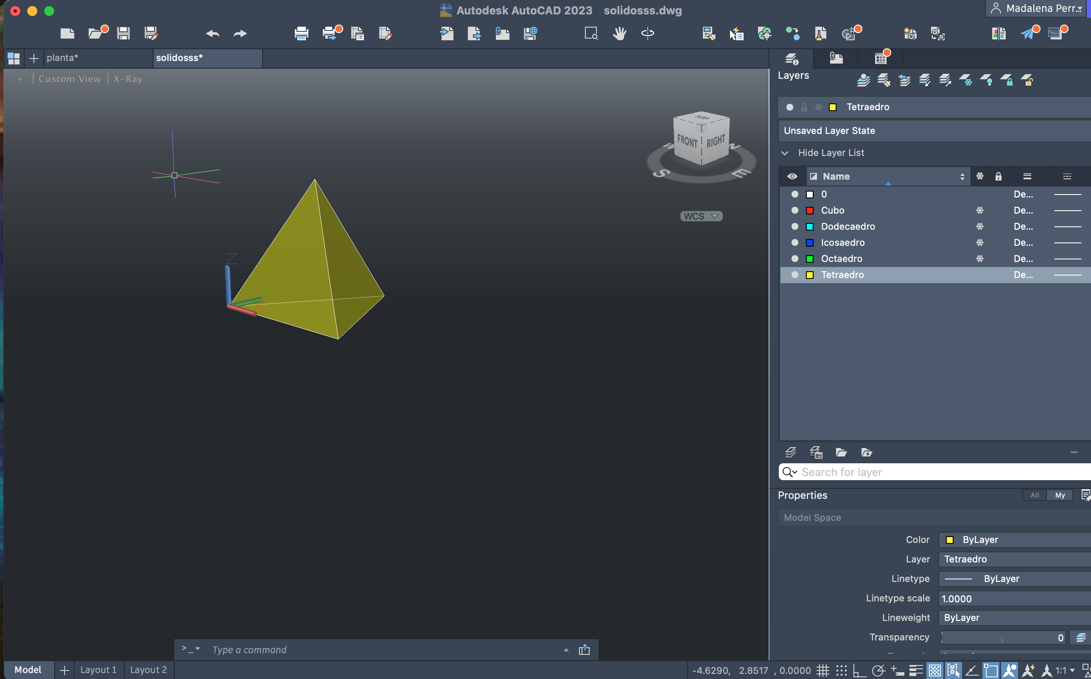The width and height of the screenshot is (1091, 679).
Task: Click the Undo arrow icon
Action: [213, 33]
